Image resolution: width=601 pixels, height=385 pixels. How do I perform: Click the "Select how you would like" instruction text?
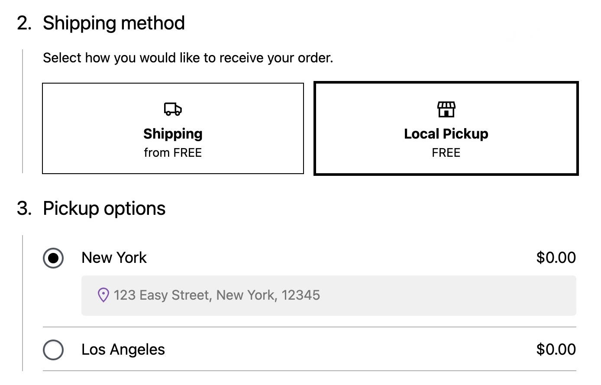[x=188, y=58]
